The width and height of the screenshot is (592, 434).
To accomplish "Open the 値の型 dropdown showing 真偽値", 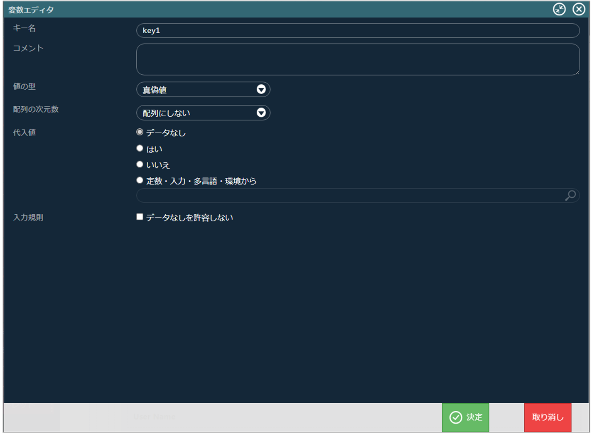I will pos(203,90).
